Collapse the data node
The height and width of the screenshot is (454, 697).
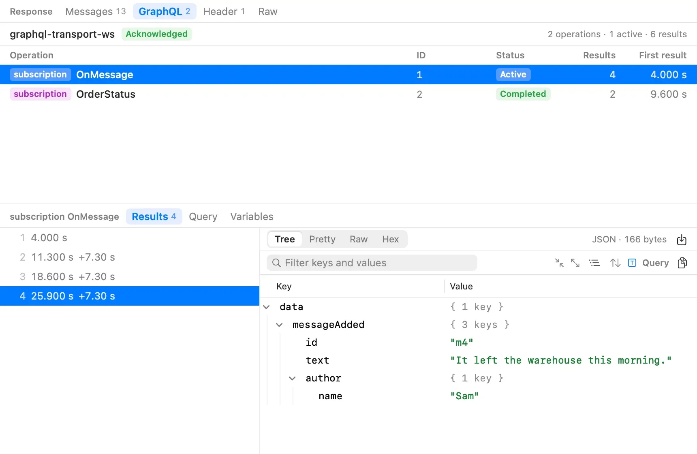267,307
